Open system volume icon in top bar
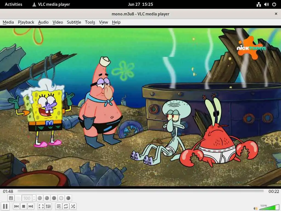Screen dimensions: 281x211 coord(266,4)
